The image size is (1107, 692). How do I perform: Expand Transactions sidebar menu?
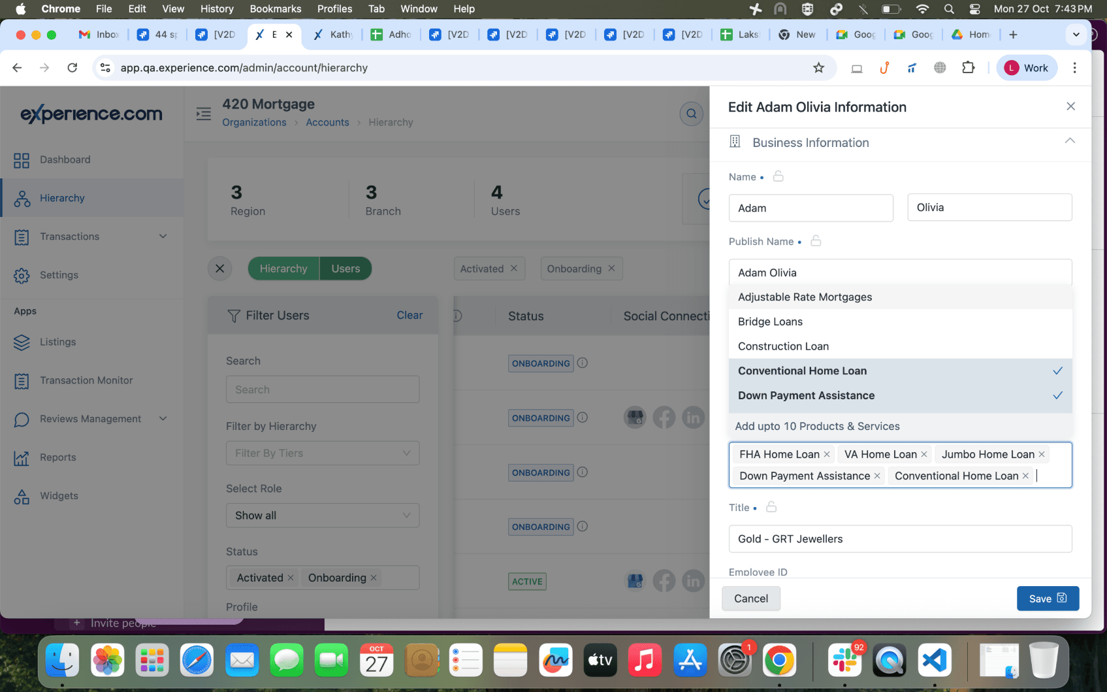(x=163, y=237)
